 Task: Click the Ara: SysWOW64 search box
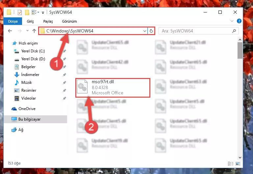(199, 31)
